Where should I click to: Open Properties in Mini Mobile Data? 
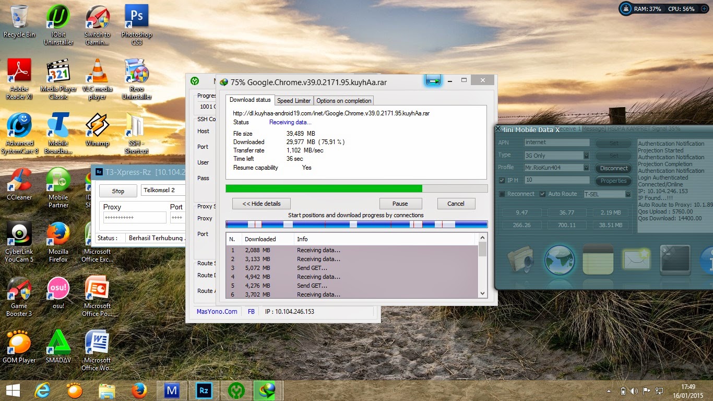(614, 181)
